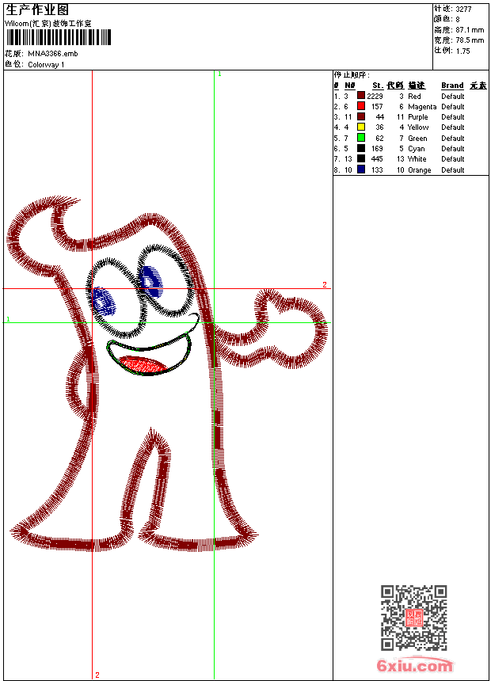Click the Brand column header
The image size is (491, 681).
pyautogui.click(x=452, y=86)
